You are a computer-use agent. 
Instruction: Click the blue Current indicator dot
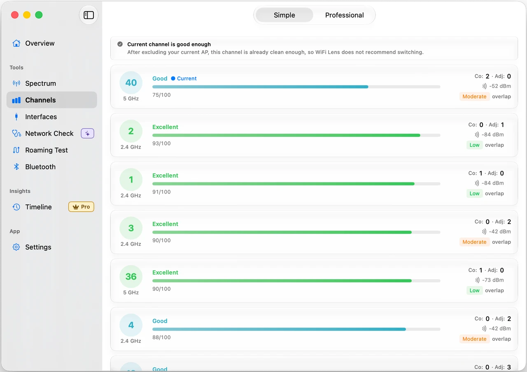click(x=173, y=79)
